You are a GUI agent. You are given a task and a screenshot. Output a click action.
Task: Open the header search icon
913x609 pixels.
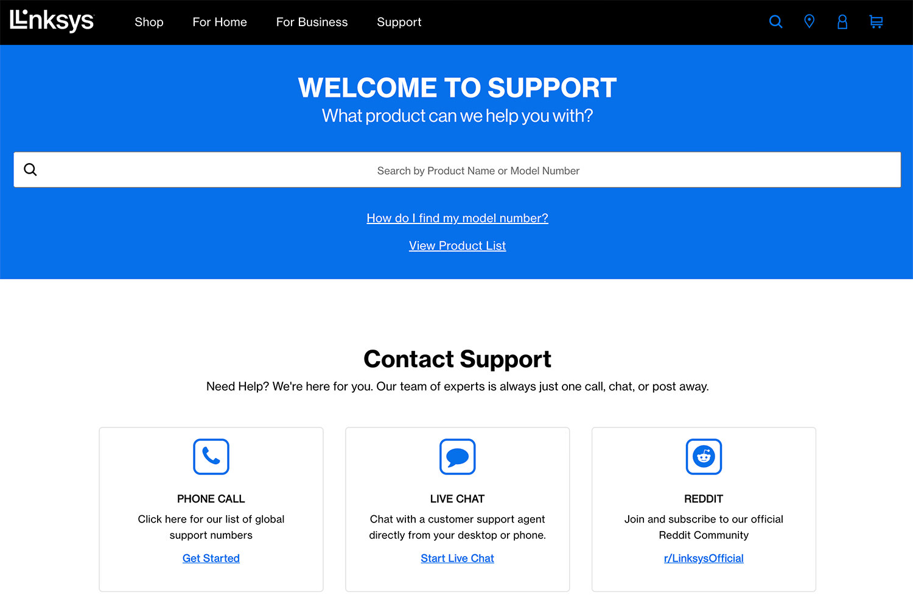[x=775, y=22]
